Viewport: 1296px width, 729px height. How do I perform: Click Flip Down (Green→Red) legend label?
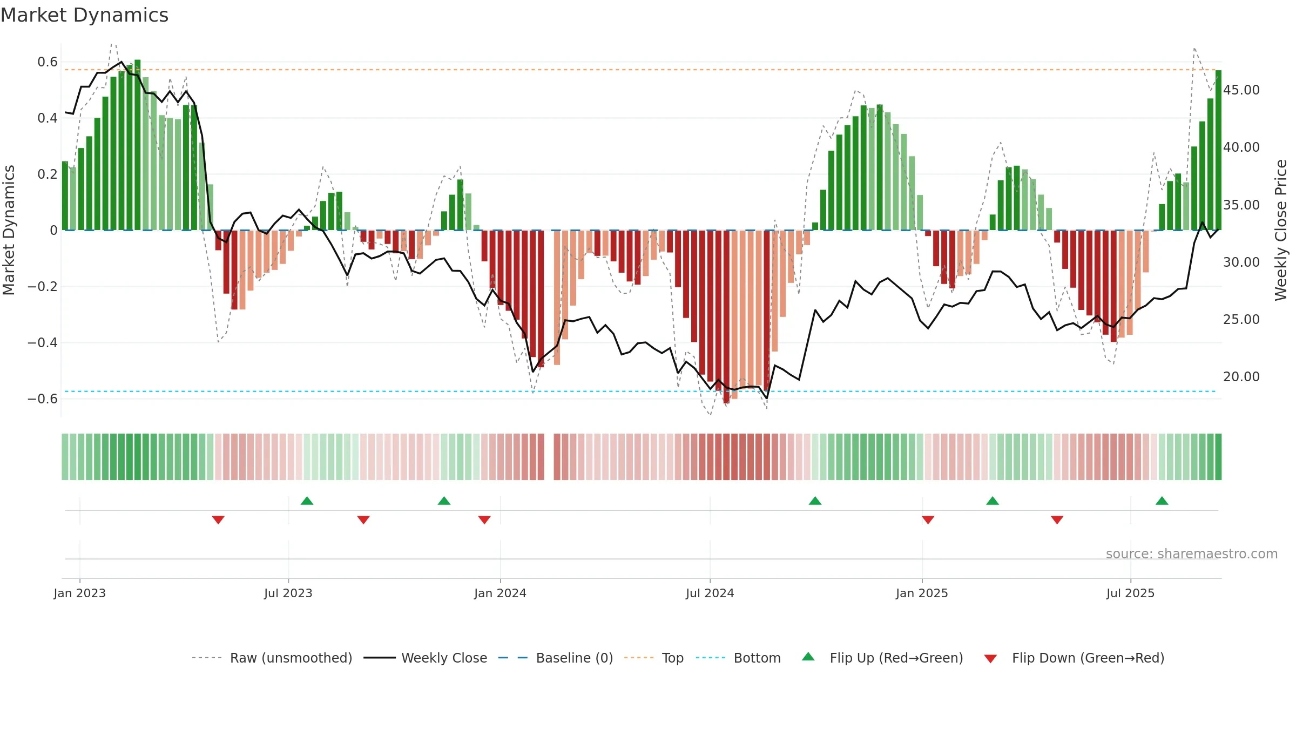[x=1088, y=658]
